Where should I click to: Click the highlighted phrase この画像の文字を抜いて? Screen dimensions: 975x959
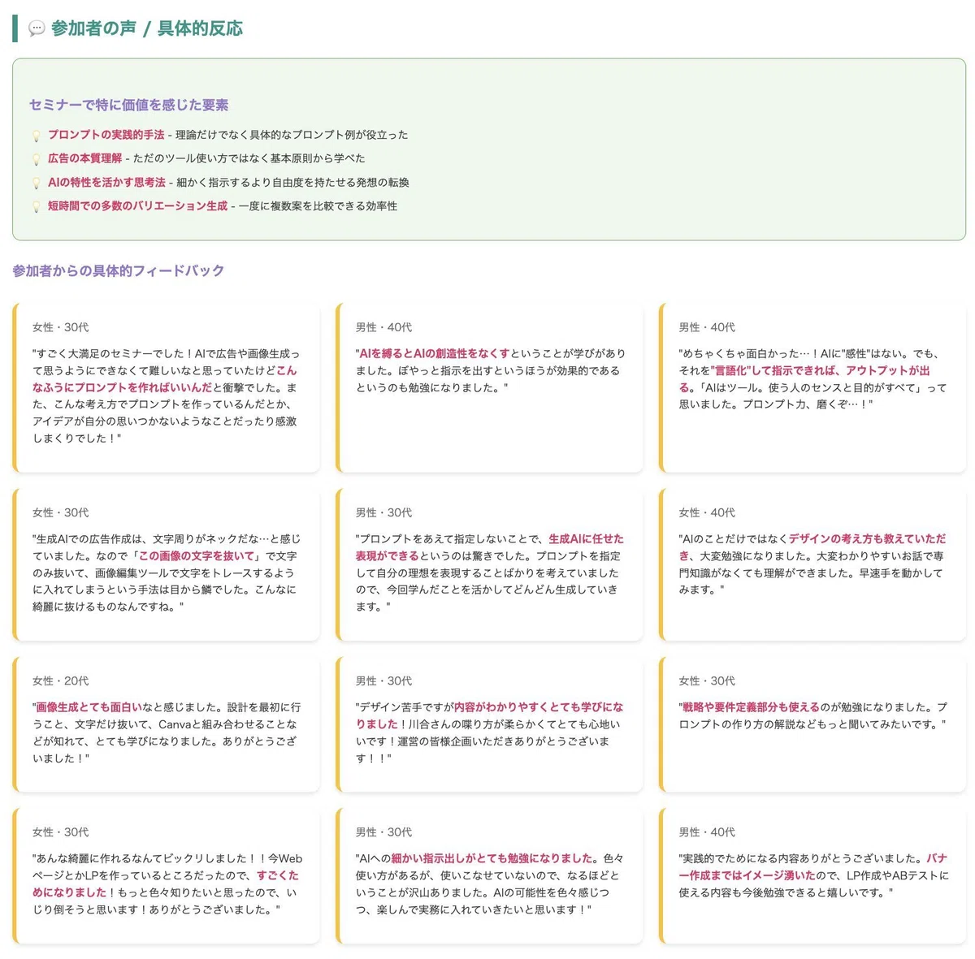tap(197, 556)
